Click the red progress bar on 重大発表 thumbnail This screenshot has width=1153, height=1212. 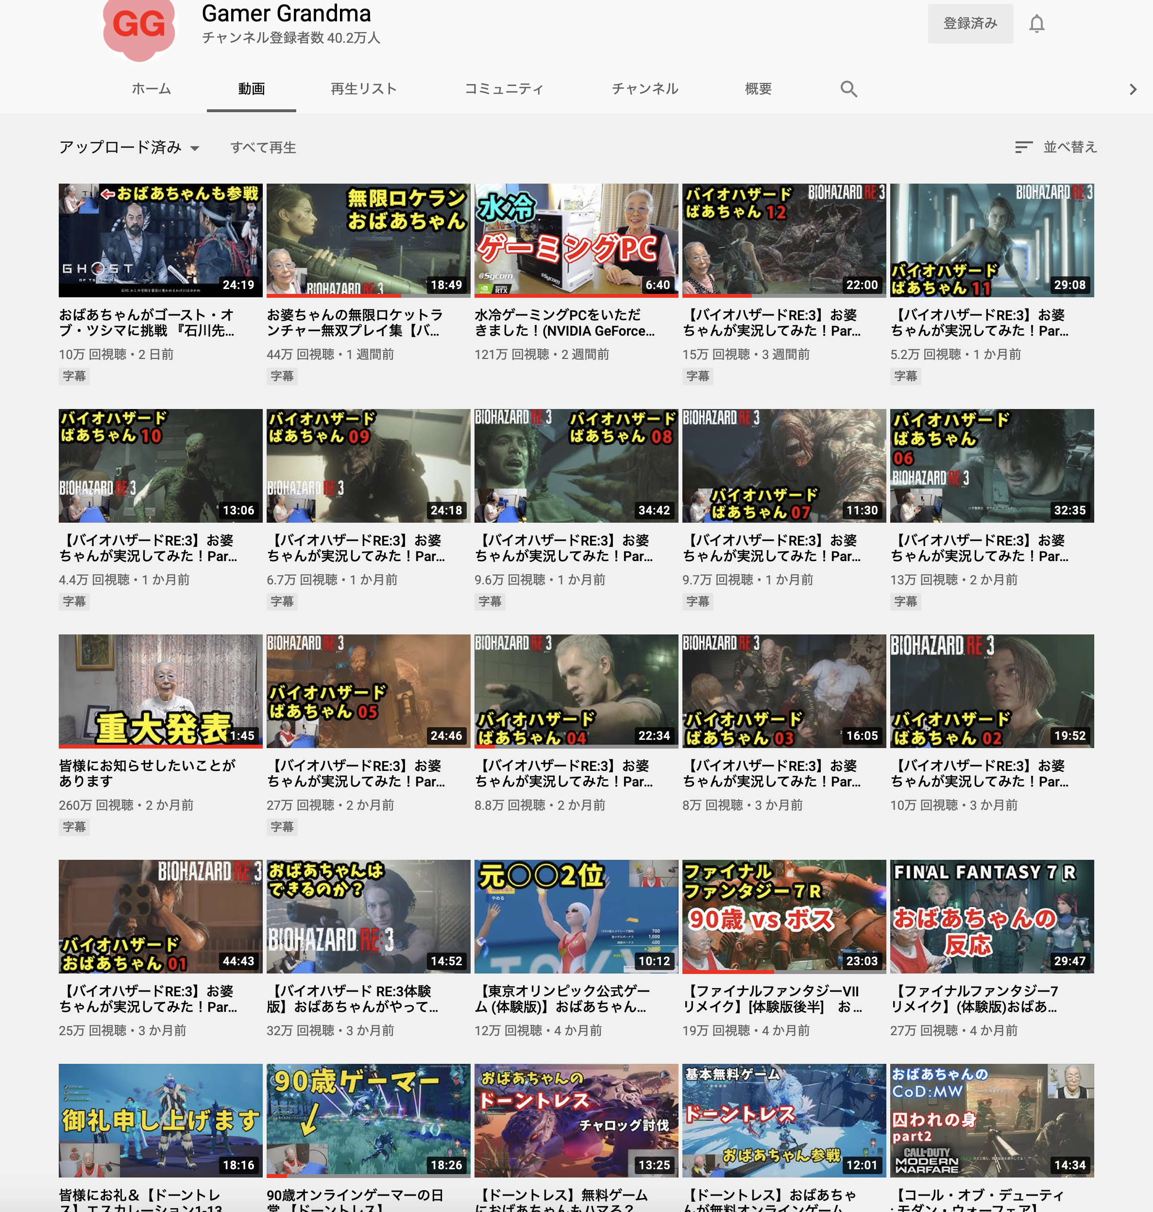160,746
